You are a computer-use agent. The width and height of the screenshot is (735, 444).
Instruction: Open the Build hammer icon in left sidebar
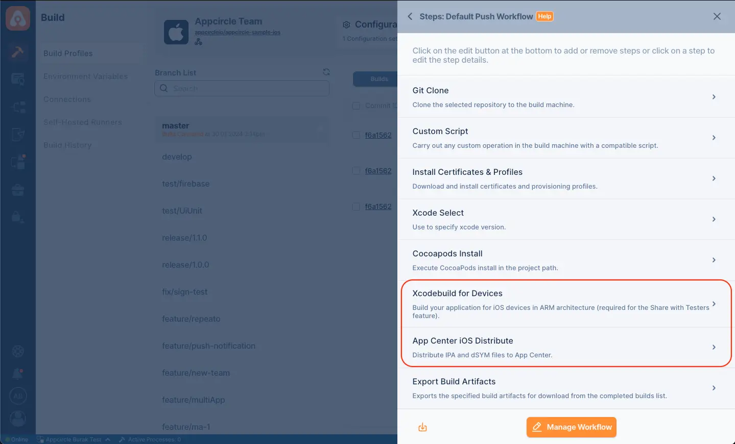[x=17, y=51]
